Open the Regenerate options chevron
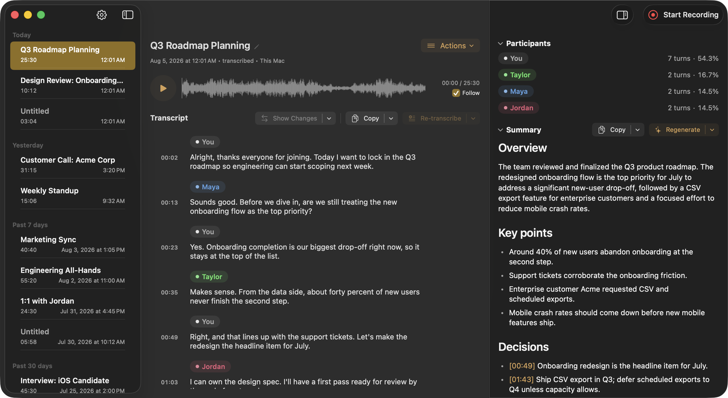The image size is (728, 398). pos(712,130)
